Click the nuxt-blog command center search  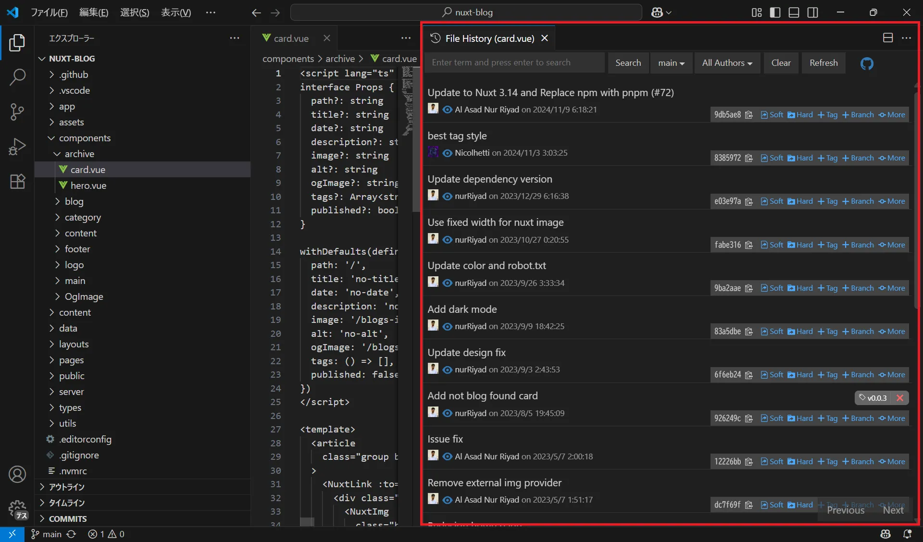[x=466, y=12]
